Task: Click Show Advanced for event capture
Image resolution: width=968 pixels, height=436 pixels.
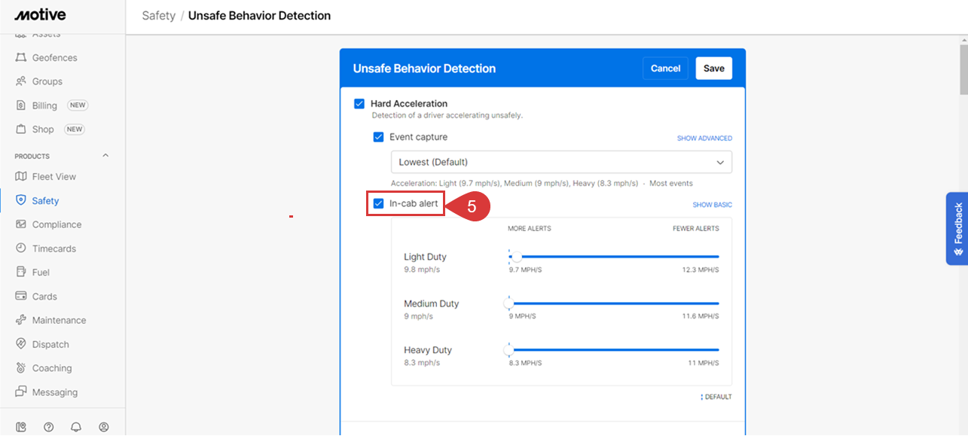Action: pos(704,139)
